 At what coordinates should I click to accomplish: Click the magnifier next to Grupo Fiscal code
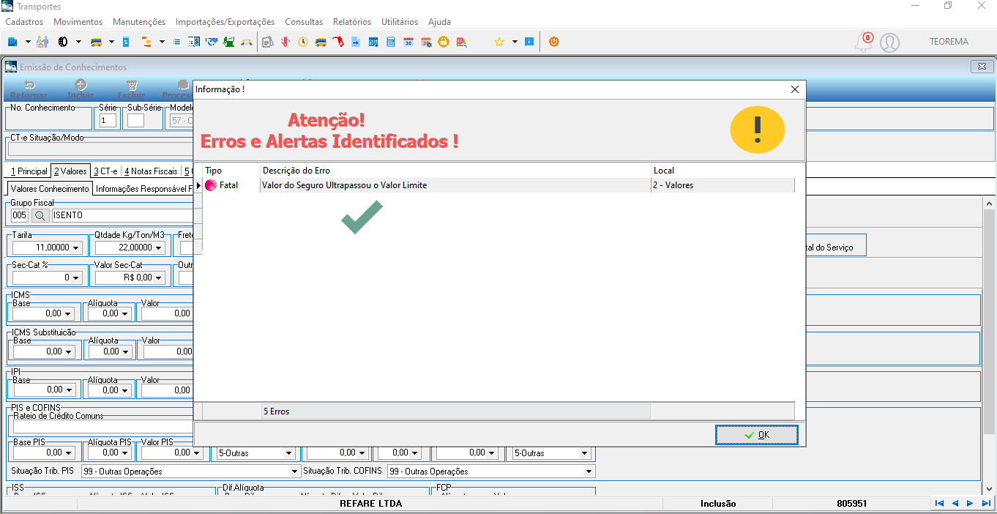[x=40, y=215]
